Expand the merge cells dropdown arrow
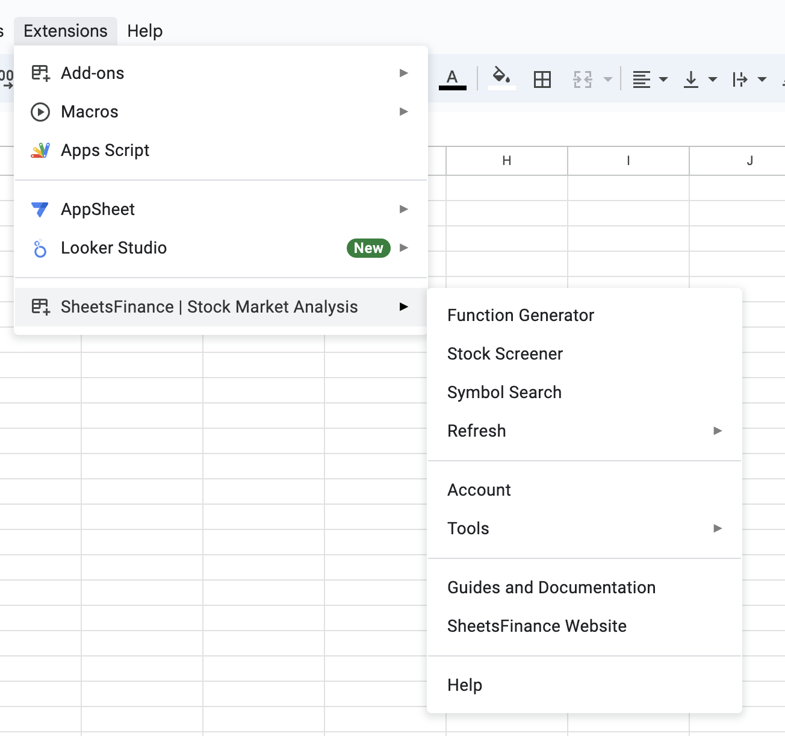The image size is (785, 736). [x=608, y=80]
